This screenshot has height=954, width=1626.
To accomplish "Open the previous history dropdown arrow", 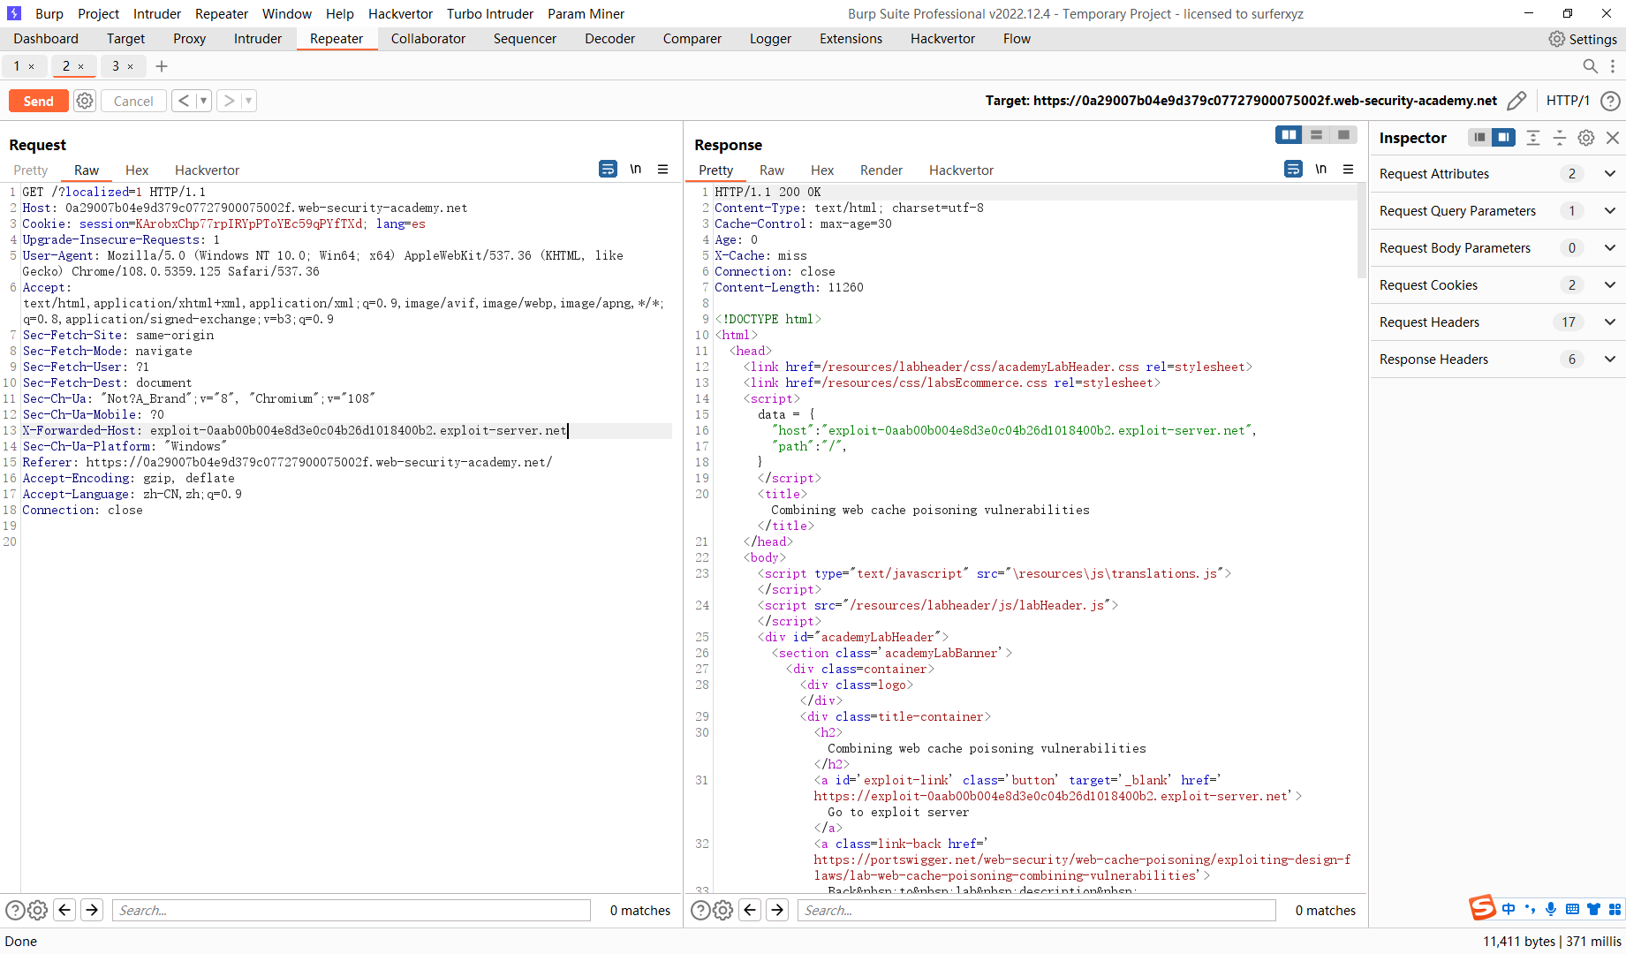I will pos(203,101).
